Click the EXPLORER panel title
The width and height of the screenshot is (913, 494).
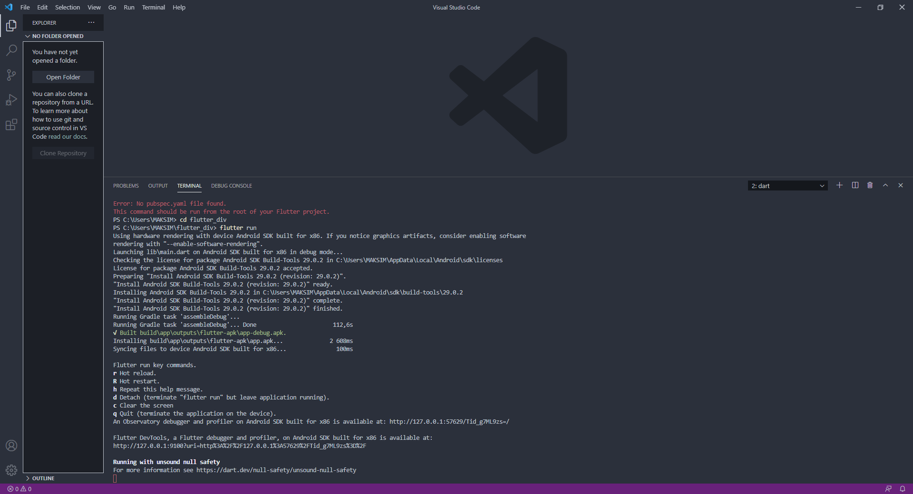click(44, 23)
